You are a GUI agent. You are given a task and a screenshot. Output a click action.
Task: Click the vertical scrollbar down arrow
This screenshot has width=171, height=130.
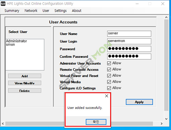(x=166, y=119)
